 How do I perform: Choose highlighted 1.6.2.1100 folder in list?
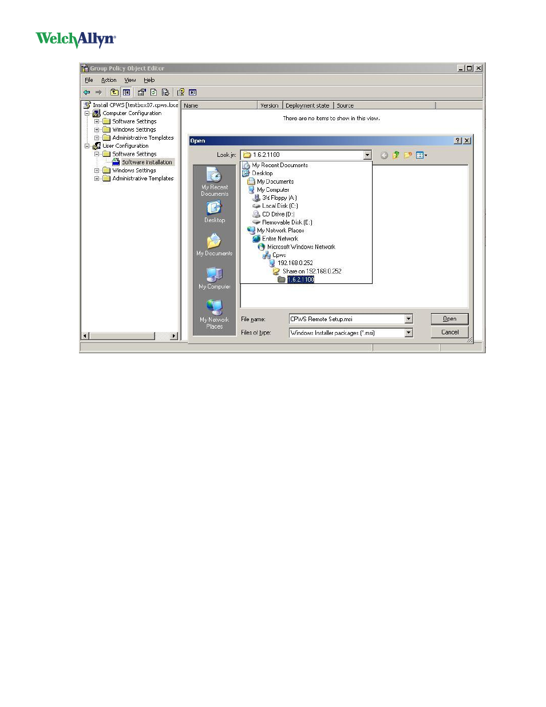(300, 280)
